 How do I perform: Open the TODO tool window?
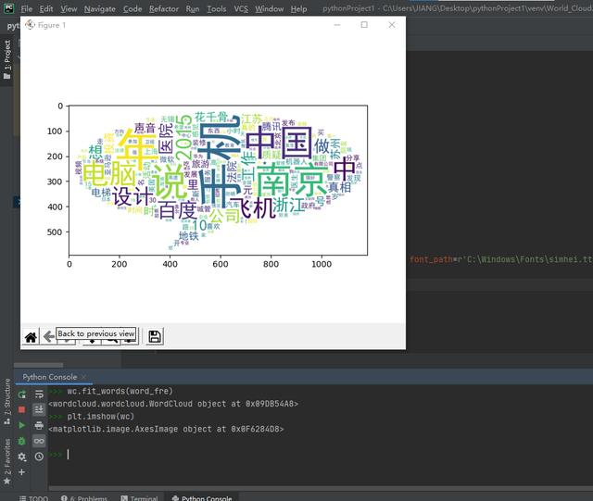(x=34, y=498)
